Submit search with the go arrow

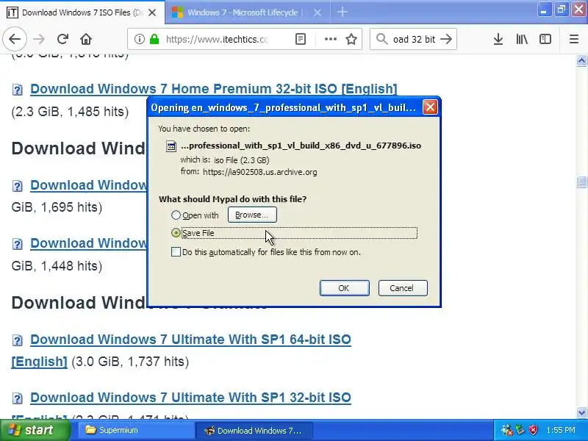[x=446, y=39]
